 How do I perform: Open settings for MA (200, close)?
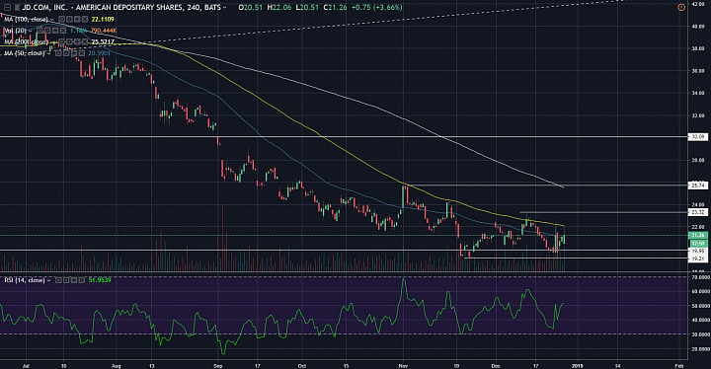click(x=69, y=42)
